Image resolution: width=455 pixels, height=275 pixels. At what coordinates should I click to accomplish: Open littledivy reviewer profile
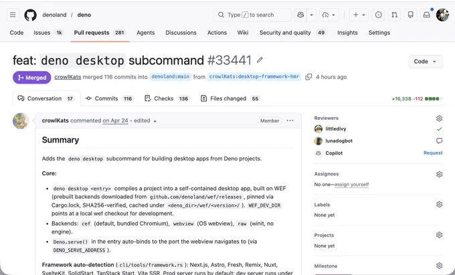point(336,128)
